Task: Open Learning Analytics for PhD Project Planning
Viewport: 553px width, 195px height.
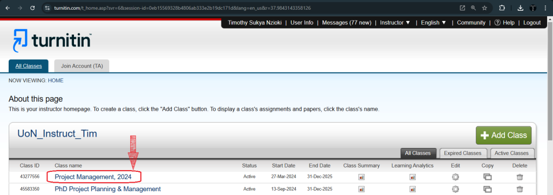Action: click(412, 190)
